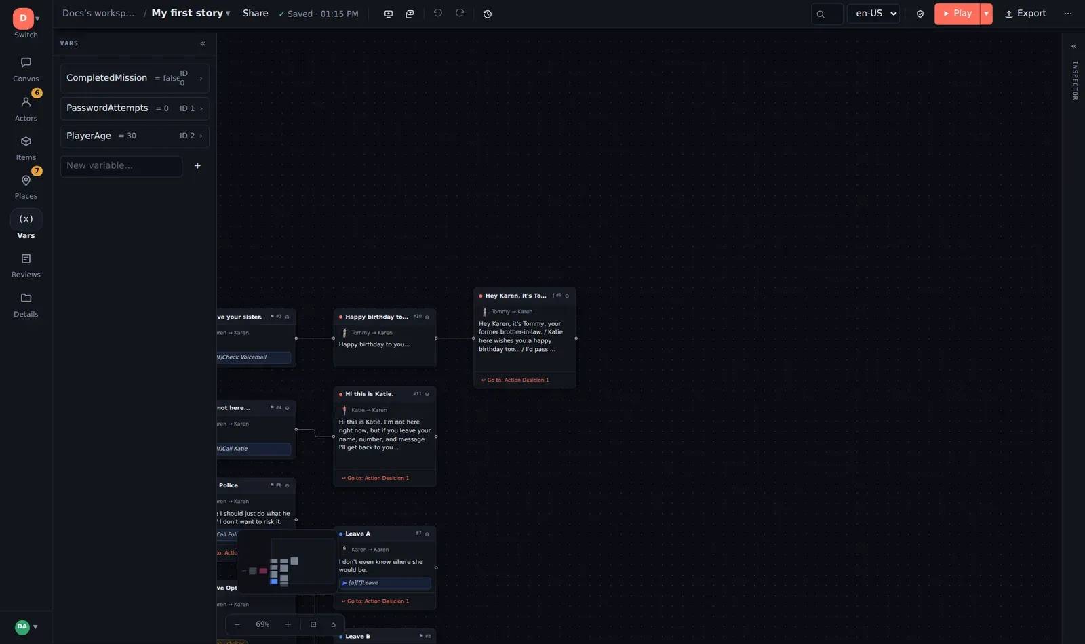Open the Play options dropdown arrow
This screenshot has height=644, width=1085.
click(987, 14)
